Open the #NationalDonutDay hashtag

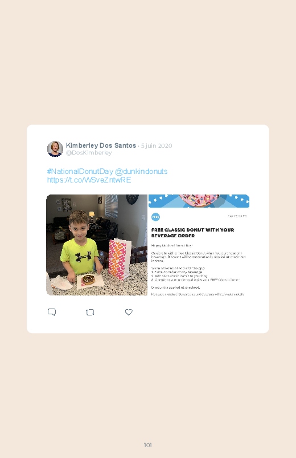80,171
